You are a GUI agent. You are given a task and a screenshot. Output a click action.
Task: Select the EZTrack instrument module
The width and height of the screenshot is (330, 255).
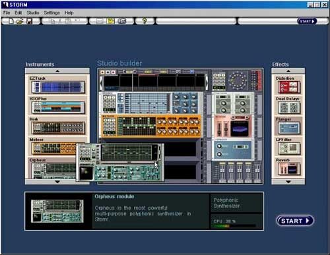[58, 87]
